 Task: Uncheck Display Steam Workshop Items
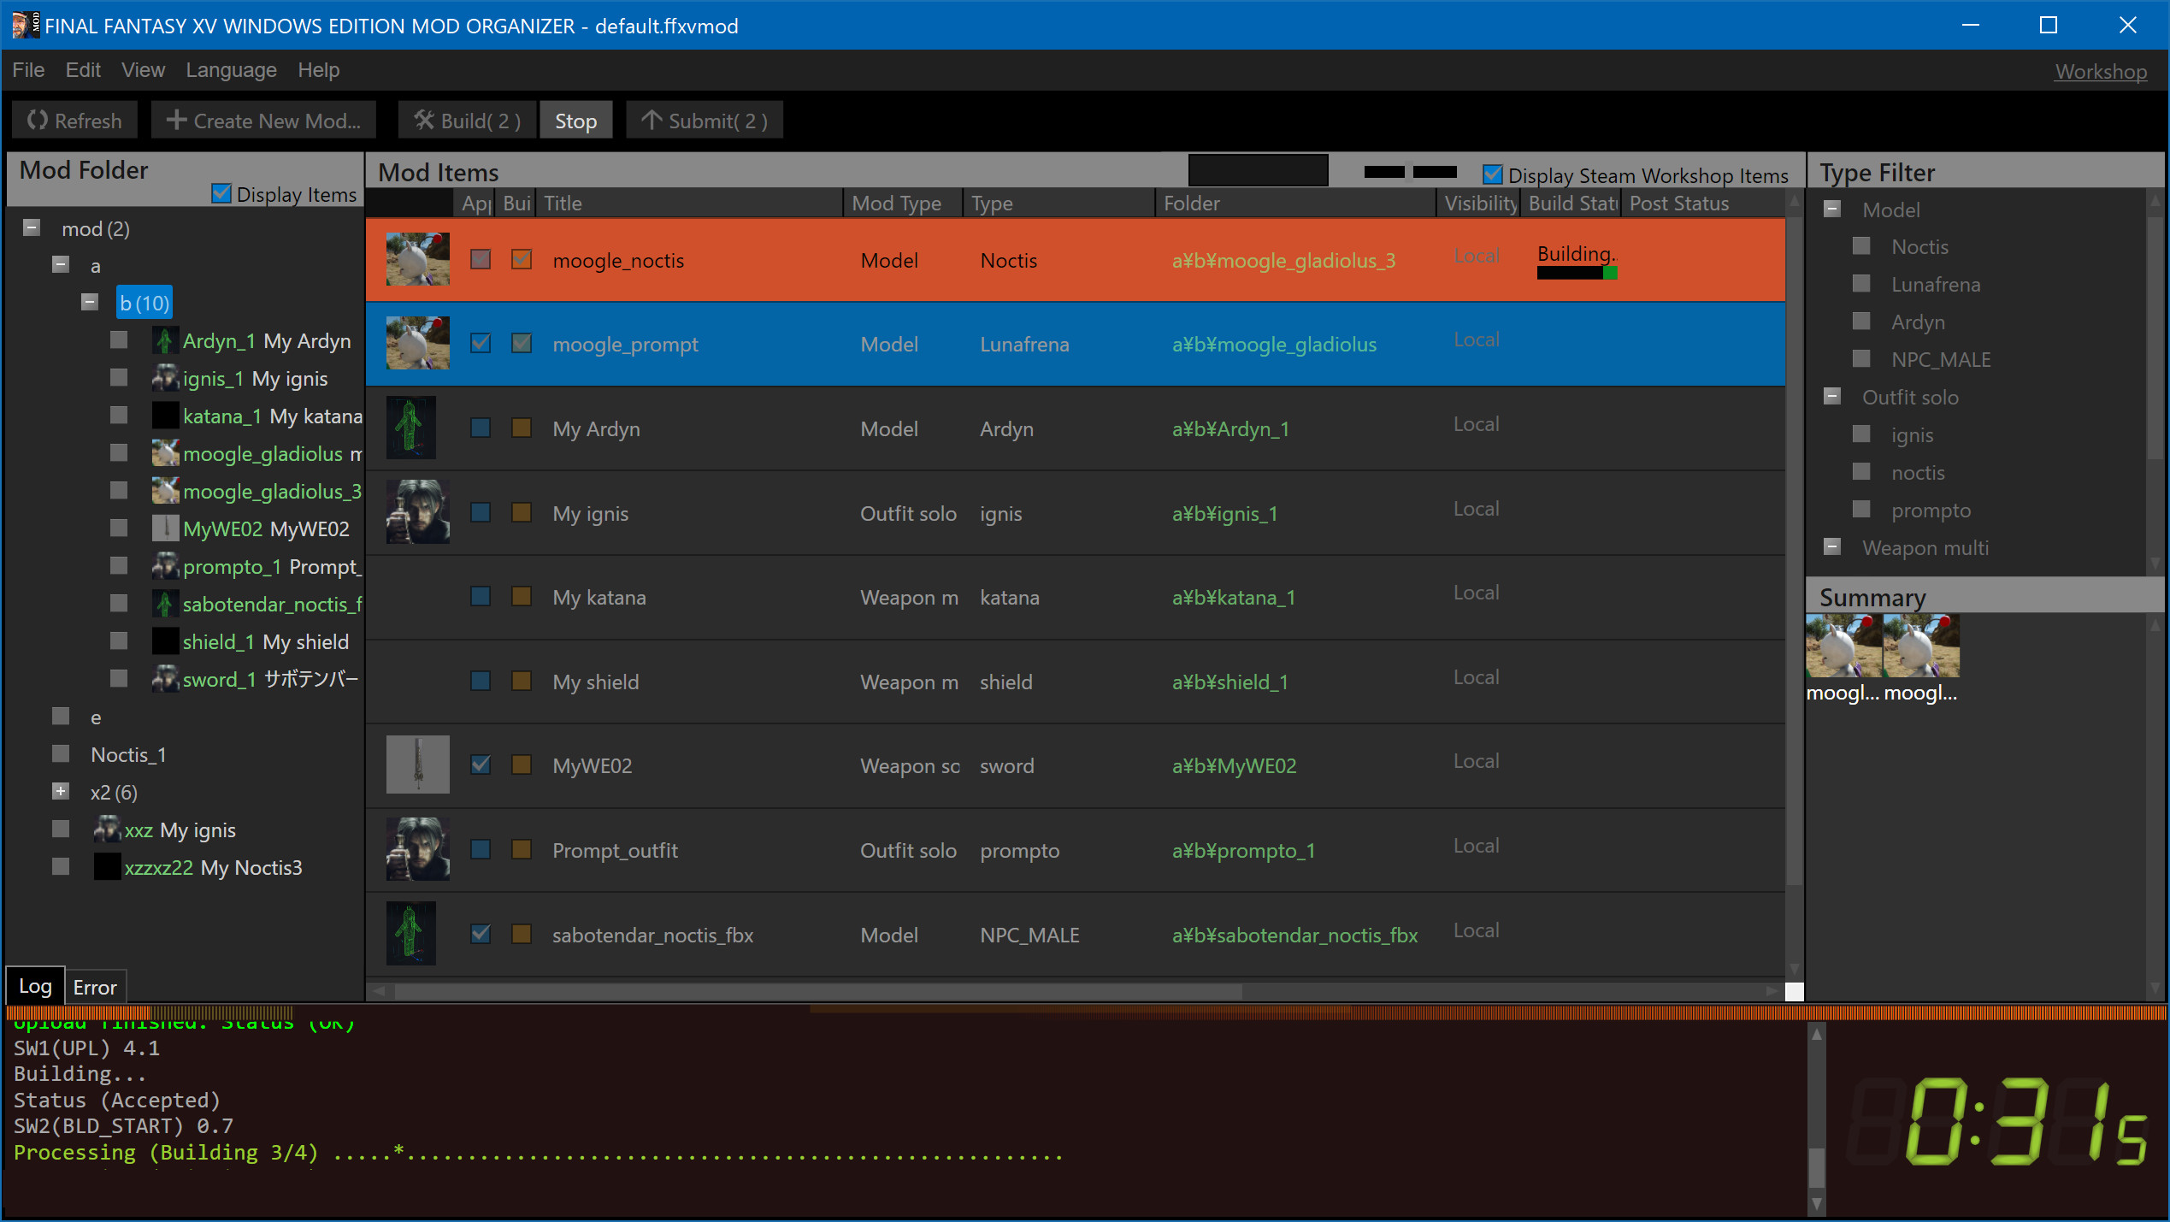[1493, 174]
